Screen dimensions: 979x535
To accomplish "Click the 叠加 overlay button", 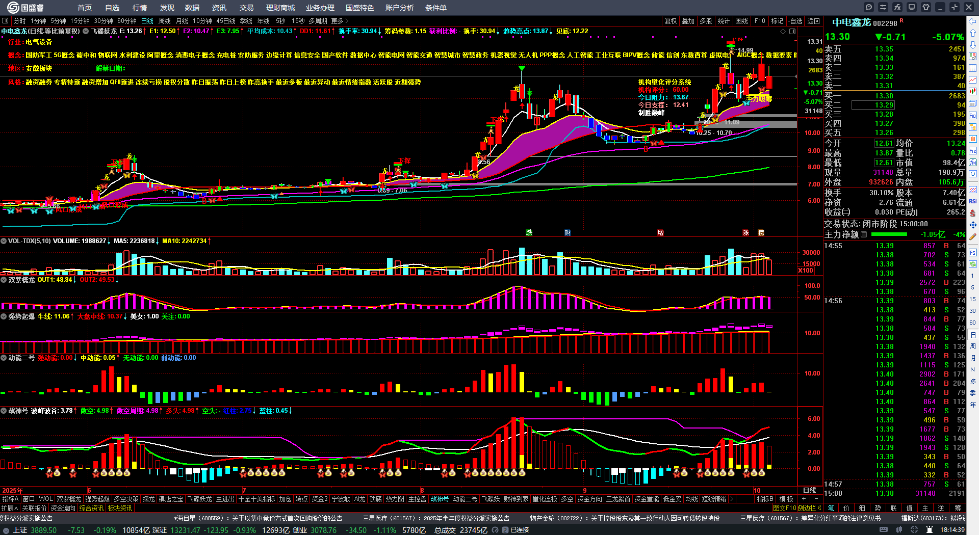I will (688, 21).
